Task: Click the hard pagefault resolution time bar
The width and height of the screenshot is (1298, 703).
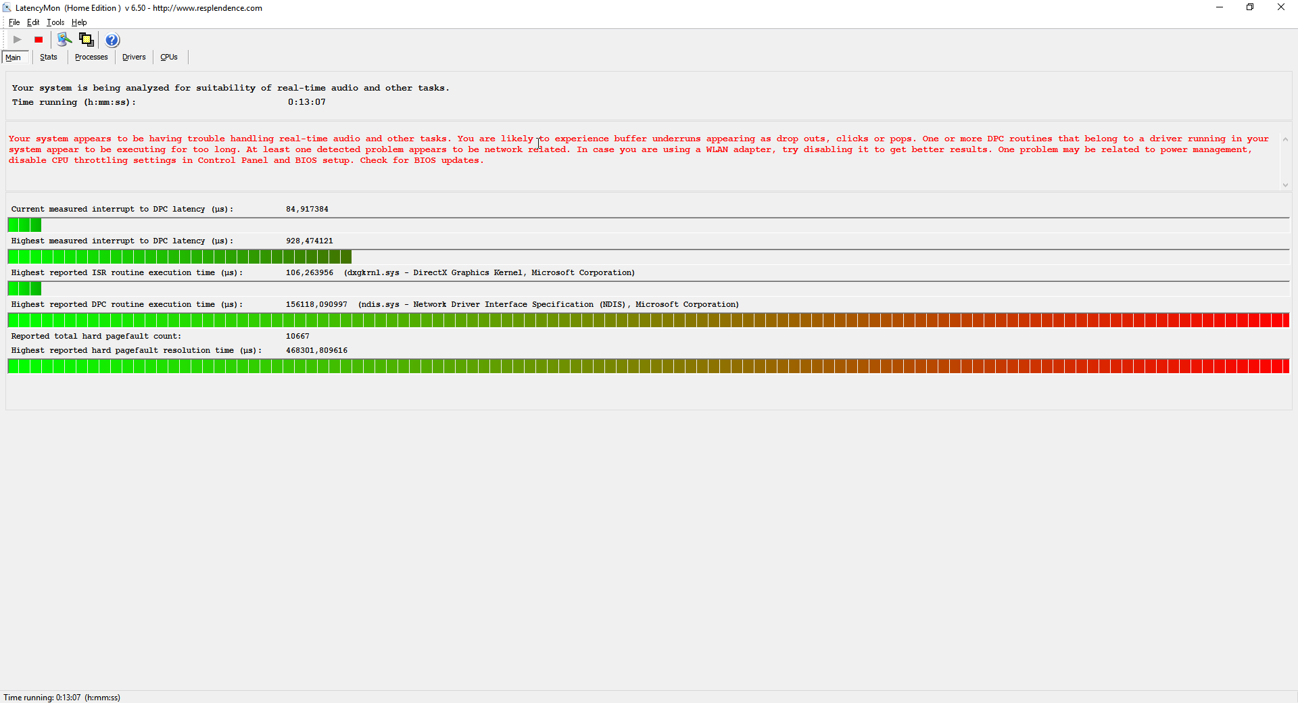Action: tap(648, 366)
